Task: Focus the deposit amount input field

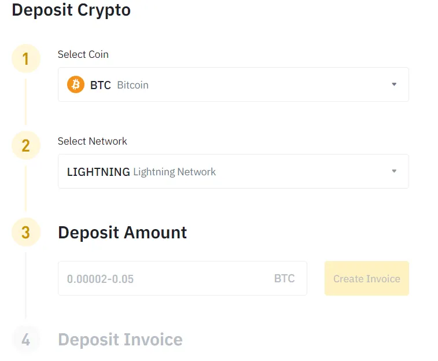Action: [165, 279]
